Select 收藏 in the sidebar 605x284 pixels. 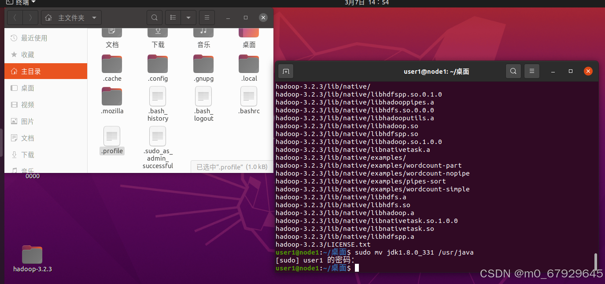tap(46, 55)
